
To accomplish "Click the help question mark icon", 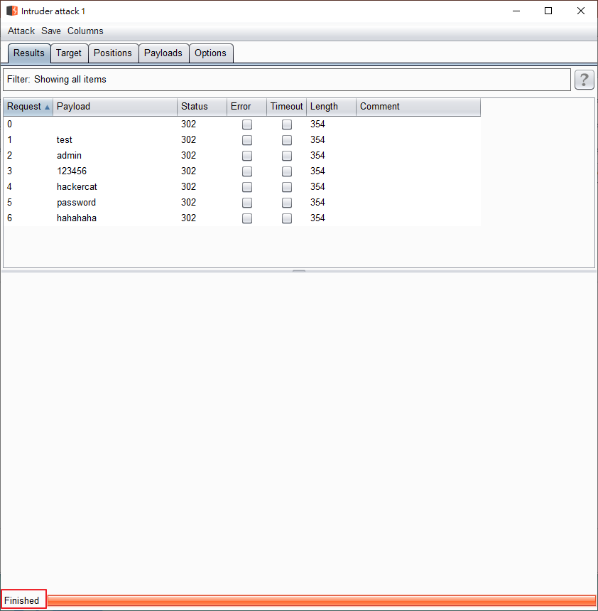I will tap(584, 80).
